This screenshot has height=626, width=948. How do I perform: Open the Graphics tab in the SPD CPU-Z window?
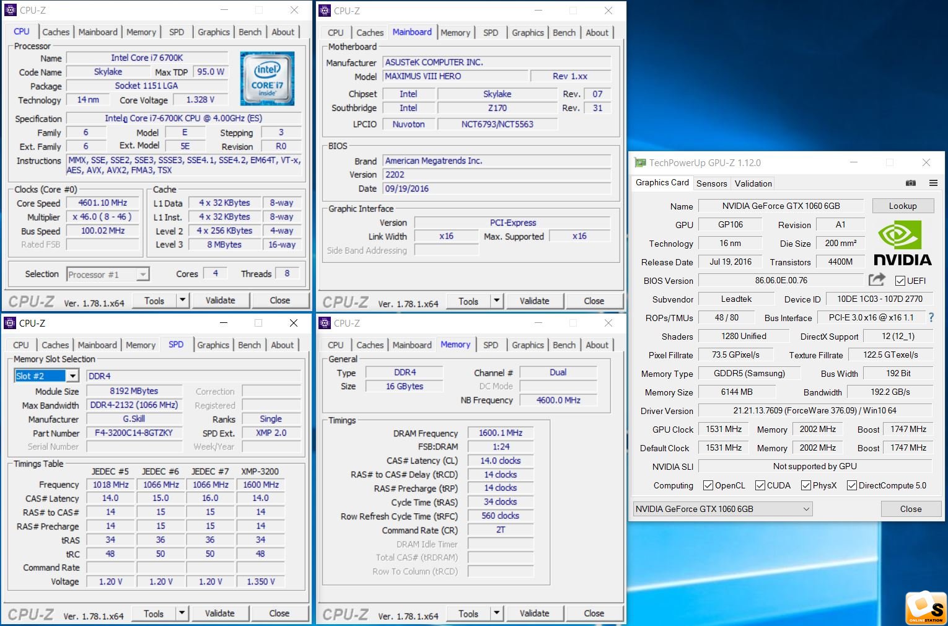213,345
